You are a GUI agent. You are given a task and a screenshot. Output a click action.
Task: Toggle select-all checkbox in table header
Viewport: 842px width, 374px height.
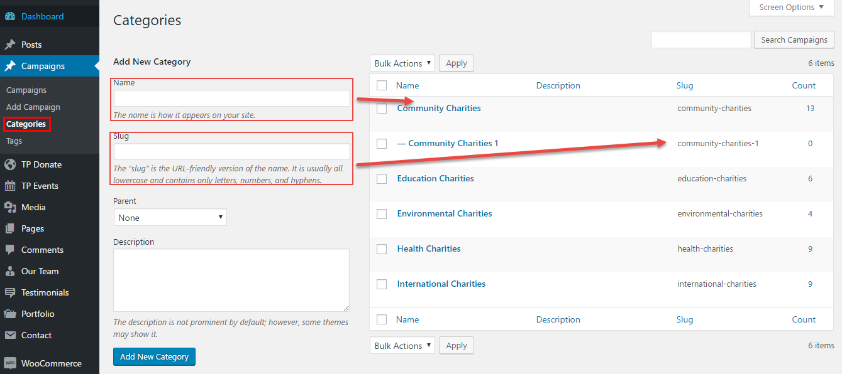coord(382,85)
